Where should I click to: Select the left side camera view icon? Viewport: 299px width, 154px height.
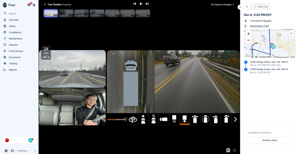pos(216,119)
